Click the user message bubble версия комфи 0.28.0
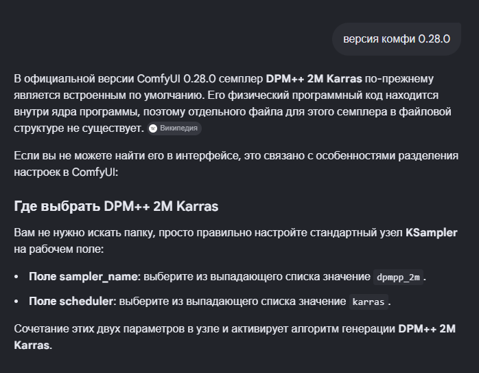The image size is (479, 373). (x=397, y=39)
